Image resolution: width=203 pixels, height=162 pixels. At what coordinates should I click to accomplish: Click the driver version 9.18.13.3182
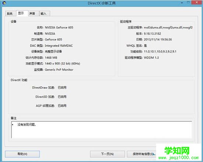coord(152,34)
